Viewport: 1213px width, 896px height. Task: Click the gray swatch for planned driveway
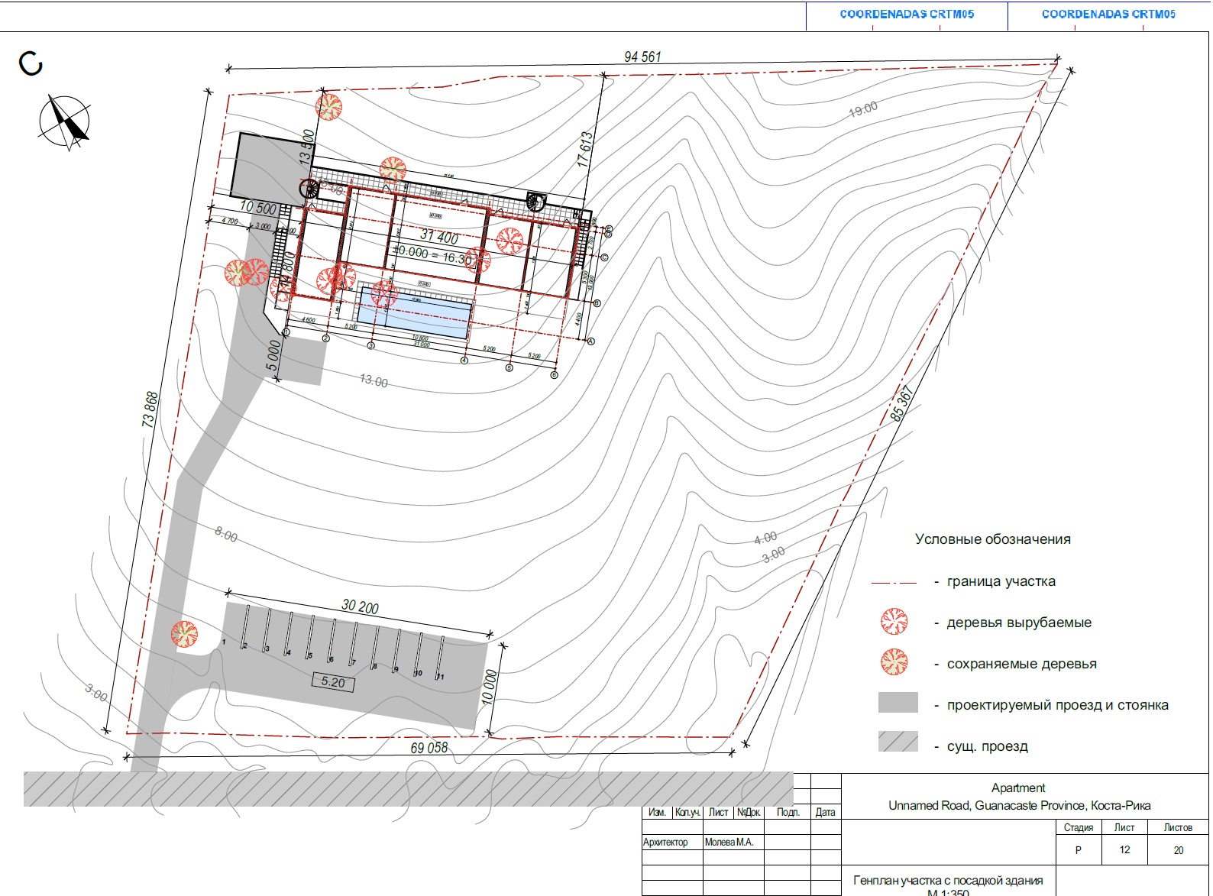[898, 703]
